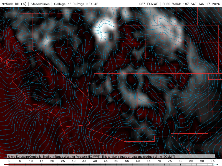Click "College of DuPage NEXLAB" header text
The width and height of the screenshot is (222, 166).
[76, 4]
